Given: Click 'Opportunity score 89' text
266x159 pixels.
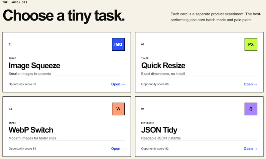Looking at the screenshot, I should [22, 84].
